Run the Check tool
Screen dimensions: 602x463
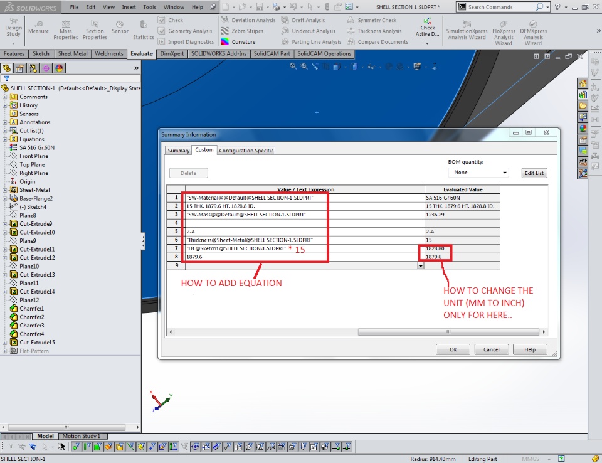click(x=171, y=20)
